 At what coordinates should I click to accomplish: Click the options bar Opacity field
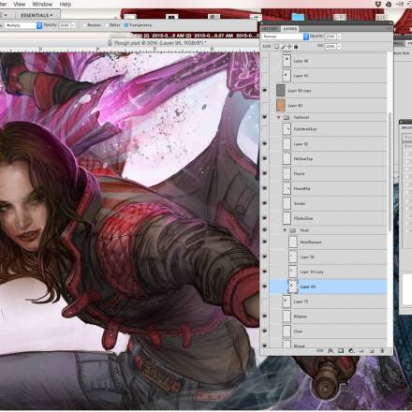(x=65, y=25)
